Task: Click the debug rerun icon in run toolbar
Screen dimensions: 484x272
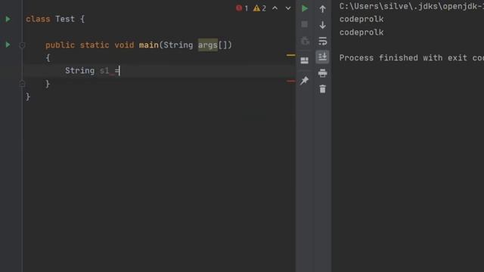Action: click(x=305, y=41)
